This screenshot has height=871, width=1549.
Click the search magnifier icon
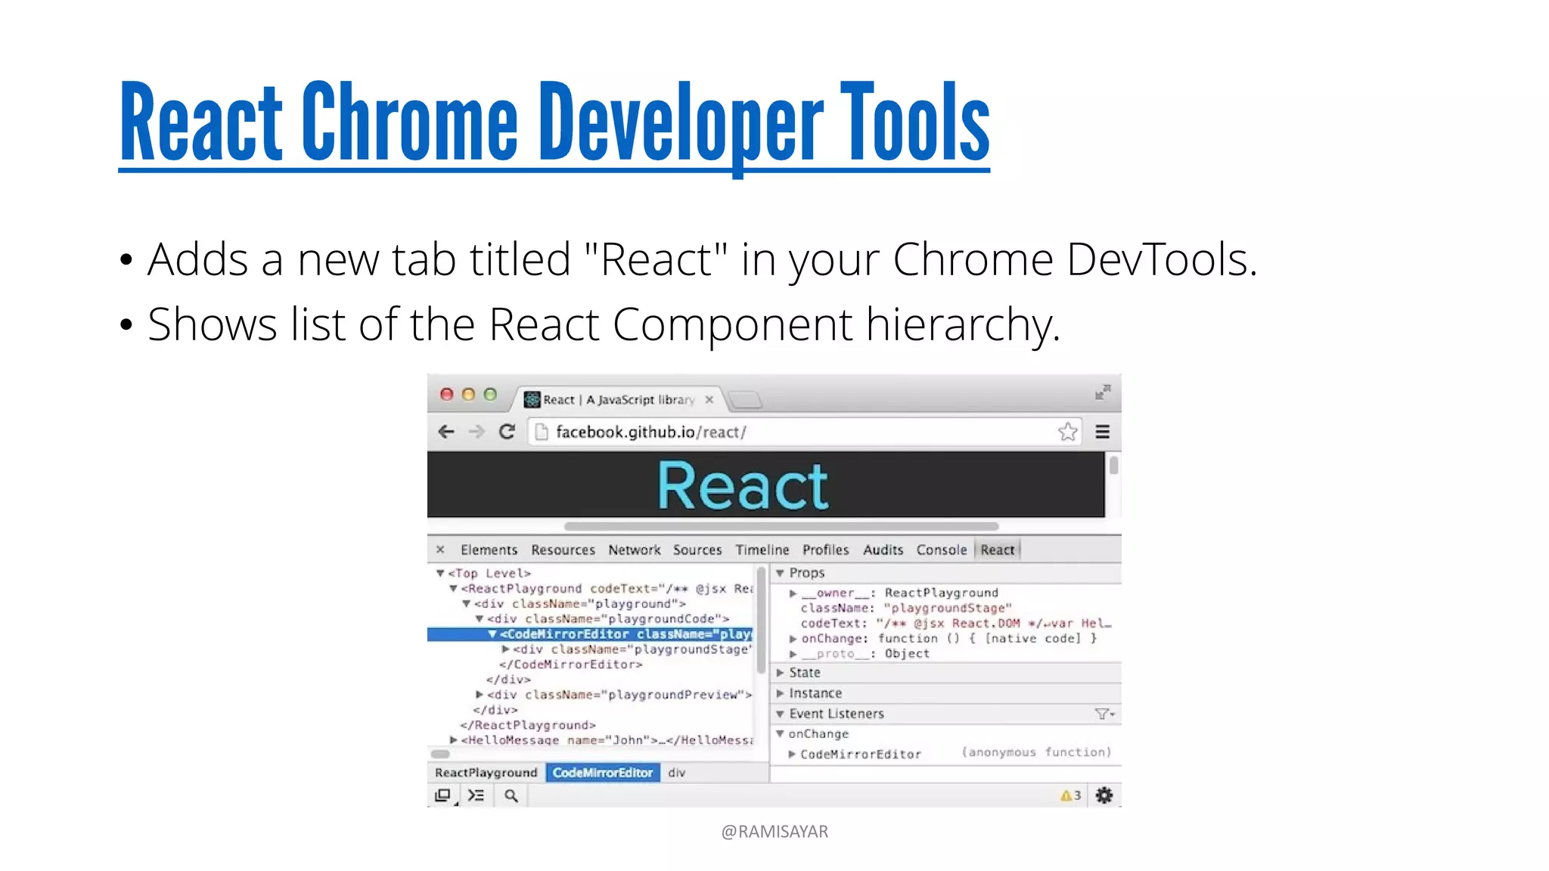tap(511, 795)
